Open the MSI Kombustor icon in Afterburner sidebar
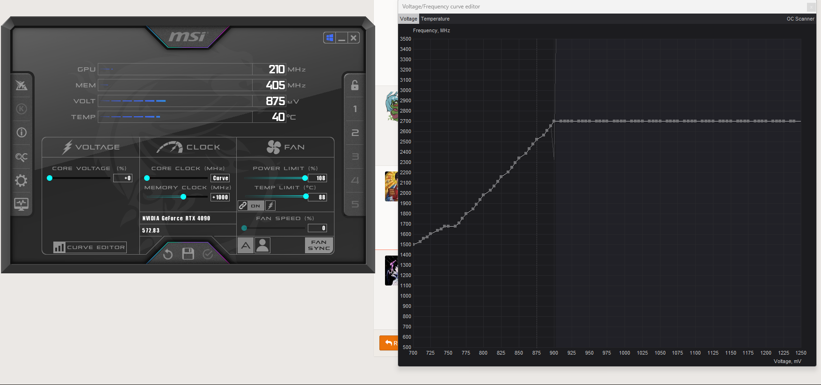821x385 pixels. point(22,85)
